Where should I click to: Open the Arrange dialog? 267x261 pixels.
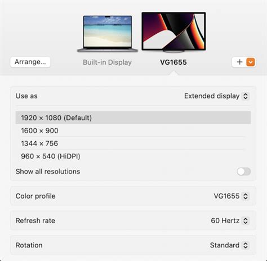click(x=30, y=62)
